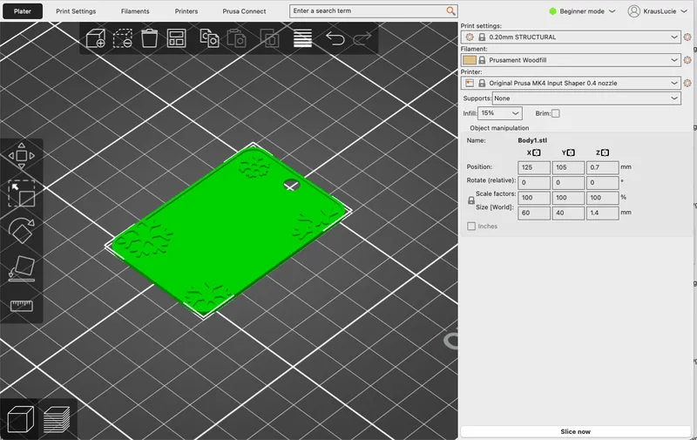
Task: Click the Position Y field 105
Action: tap(568, 167)
